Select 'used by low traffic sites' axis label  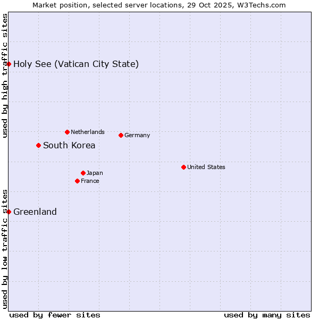point(5,248)
